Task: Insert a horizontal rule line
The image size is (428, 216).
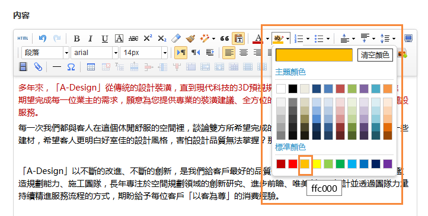Action: 56,67
